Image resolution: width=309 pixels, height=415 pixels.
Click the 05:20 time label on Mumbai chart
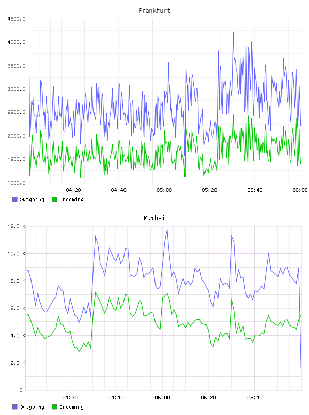[208, 398]
